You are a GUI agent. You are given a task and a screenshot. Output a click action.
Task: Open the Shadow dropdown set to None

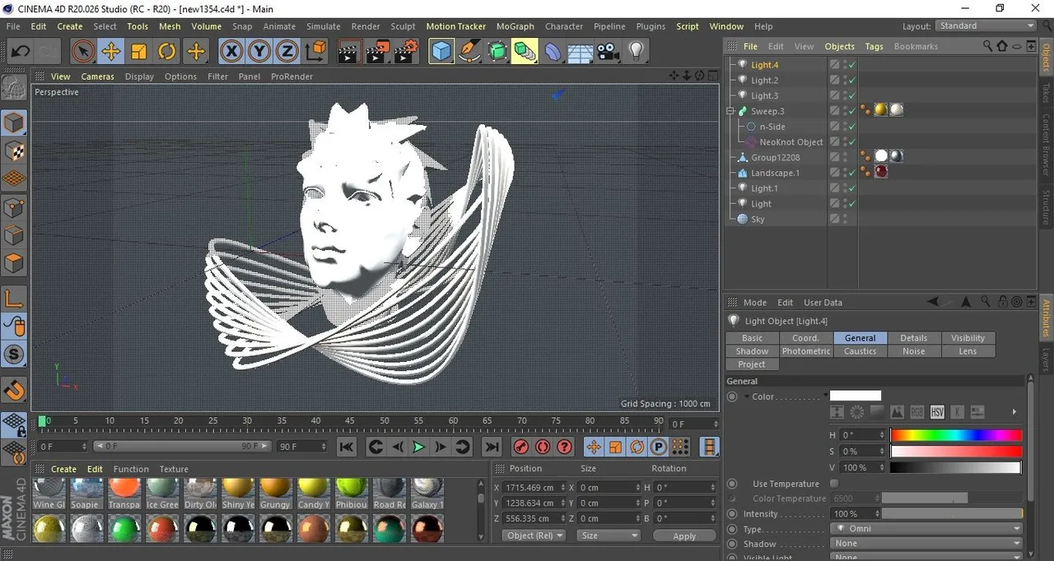(926, 544)
